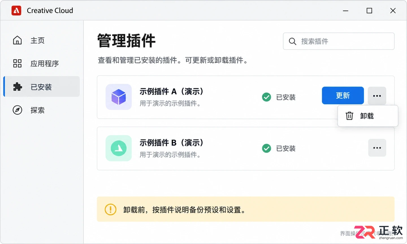The width and height of the screenshot is (407, 244).
Task: Select the 已安装 sidebar item
Action: (42, 86)
